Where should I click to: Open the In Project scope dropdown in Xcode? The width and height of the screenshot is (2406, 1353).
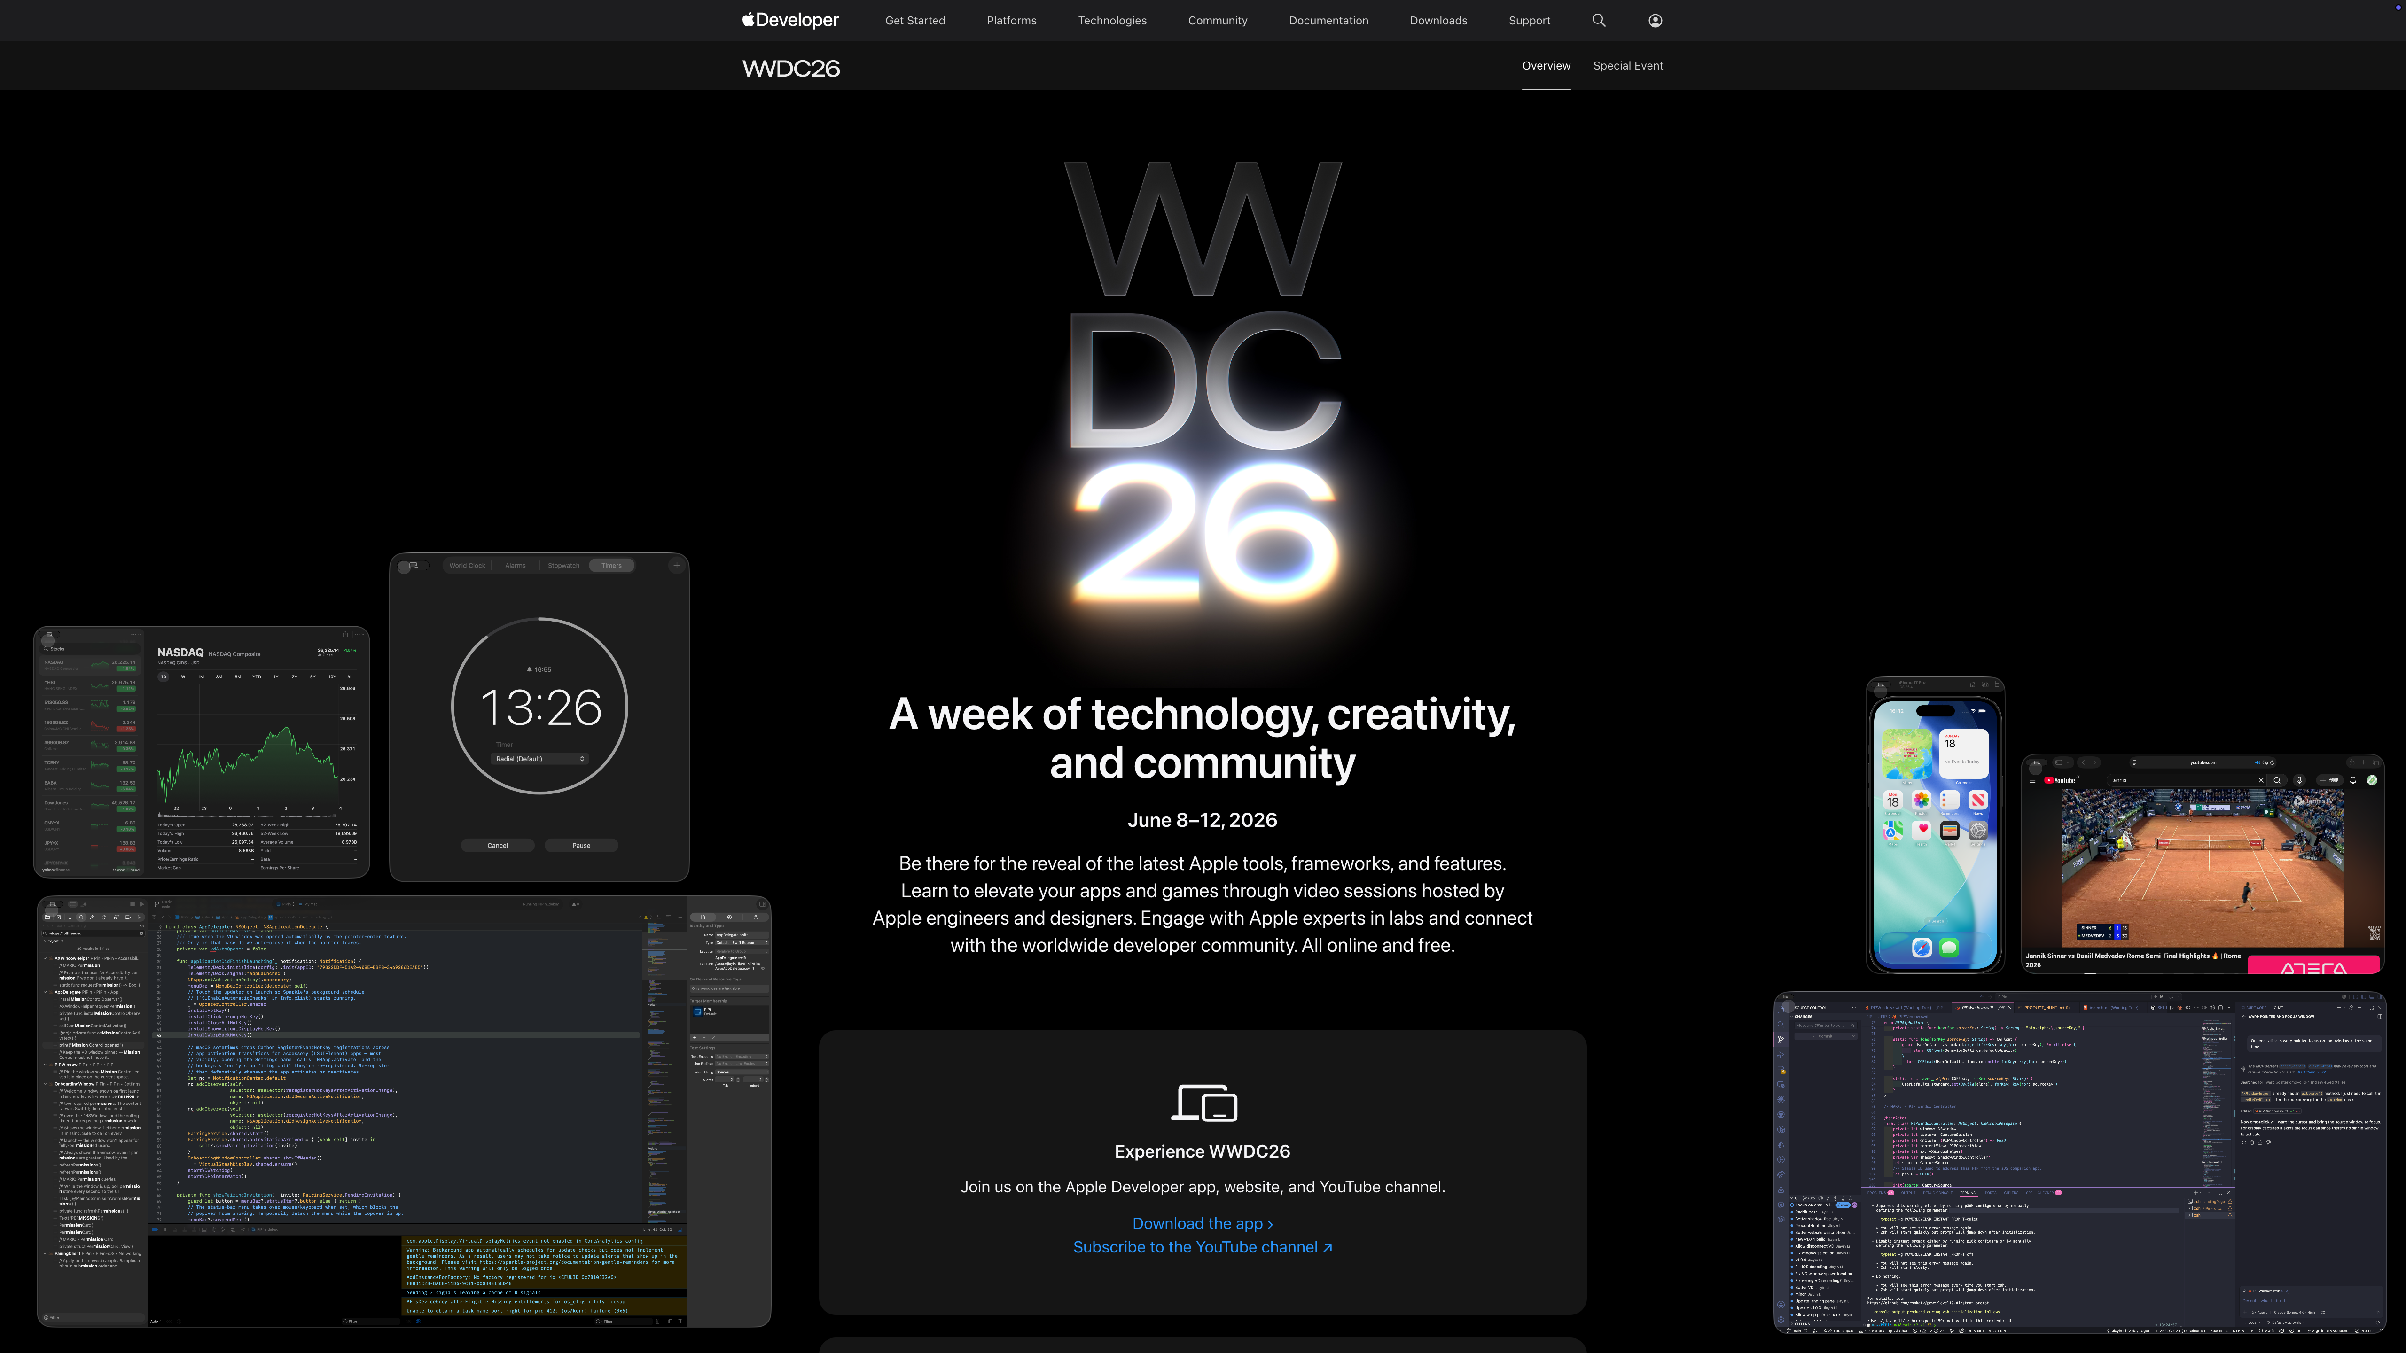53,941
